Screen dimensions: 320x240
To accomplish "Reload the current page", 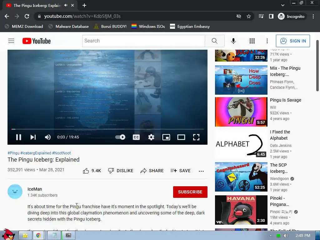I will [x=27, y=16].
